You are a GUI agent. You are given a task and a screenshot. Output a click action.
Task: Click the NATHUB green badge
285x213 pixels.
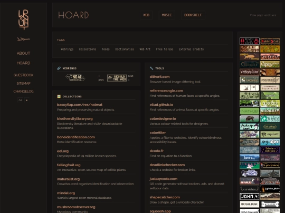click(250, 111)
